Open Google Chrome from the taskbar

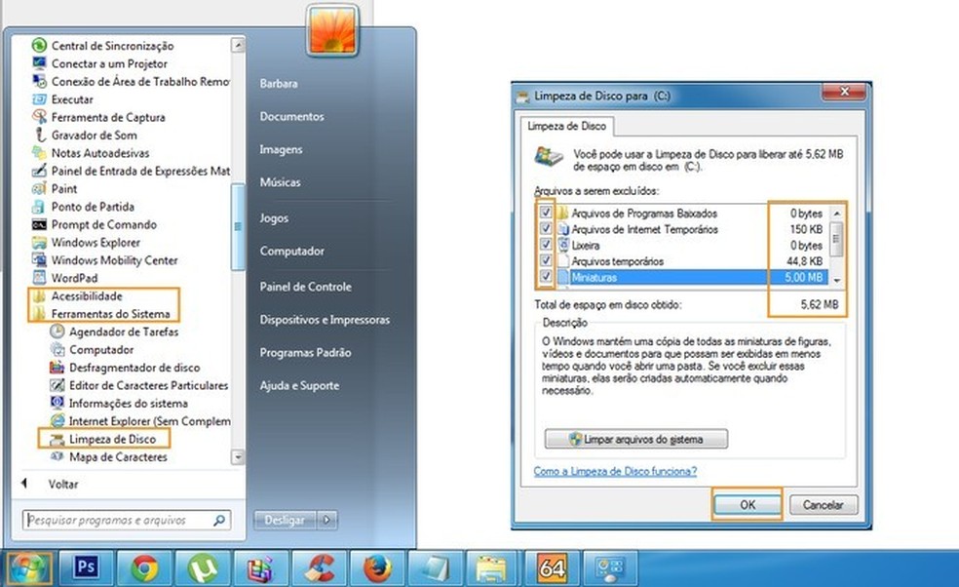pos(144,566)
